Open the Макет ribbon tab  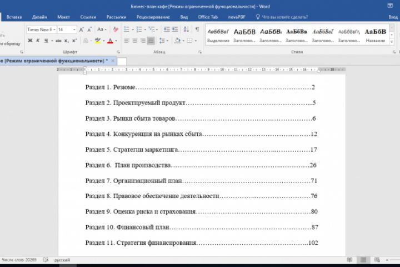pyautogui.click(x=63, y=17)
